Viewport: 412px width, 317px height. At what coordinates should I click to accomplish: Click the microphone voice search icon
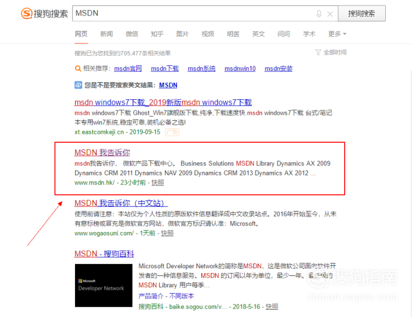[x=319, y=14]
